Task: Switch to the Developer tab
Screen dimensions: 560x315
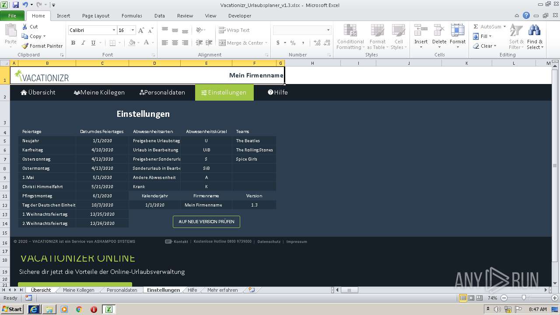Action: [240, 16]
